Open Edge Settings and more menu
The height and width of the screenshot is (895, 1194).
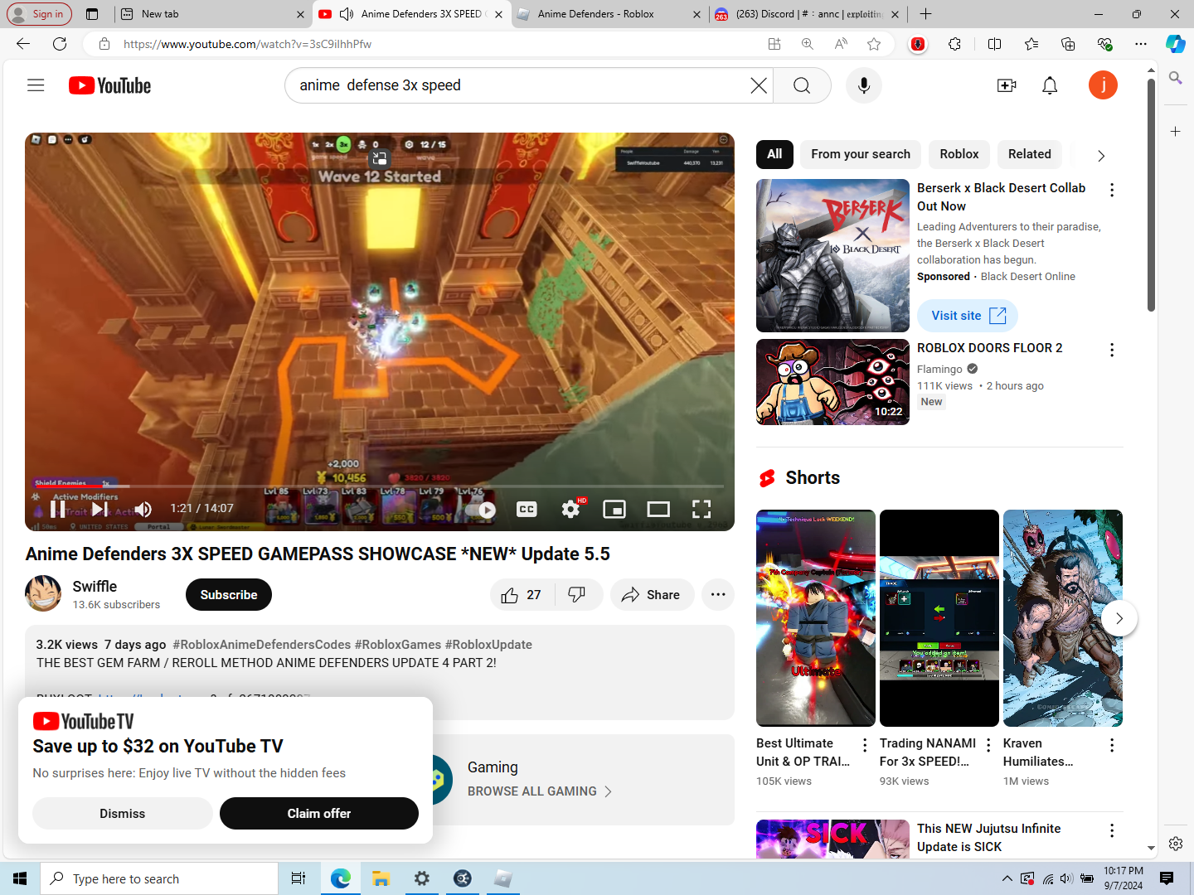click(1141, 44)
